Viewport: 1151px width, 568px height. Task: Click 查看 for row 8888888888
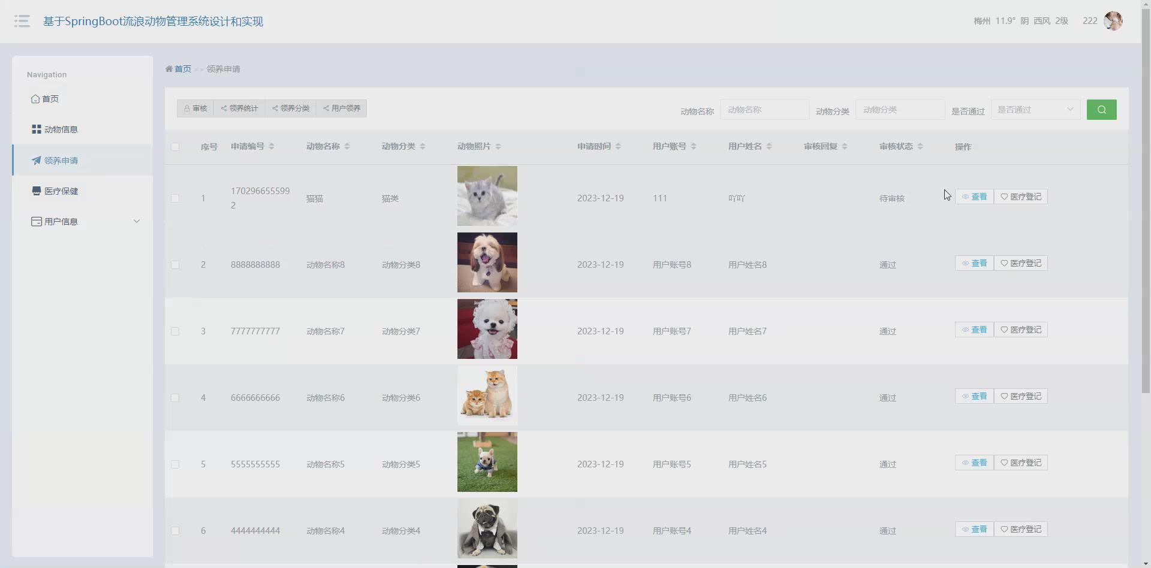[974, 263]
